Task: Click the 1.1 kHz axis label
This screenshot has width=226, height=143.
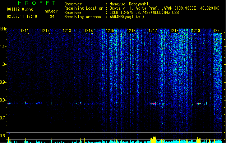Action: (x=3, y=46)
